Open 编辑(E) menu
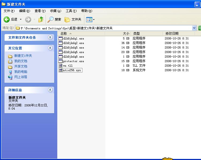Screen dimensions: 201x160 pos(24,11)
